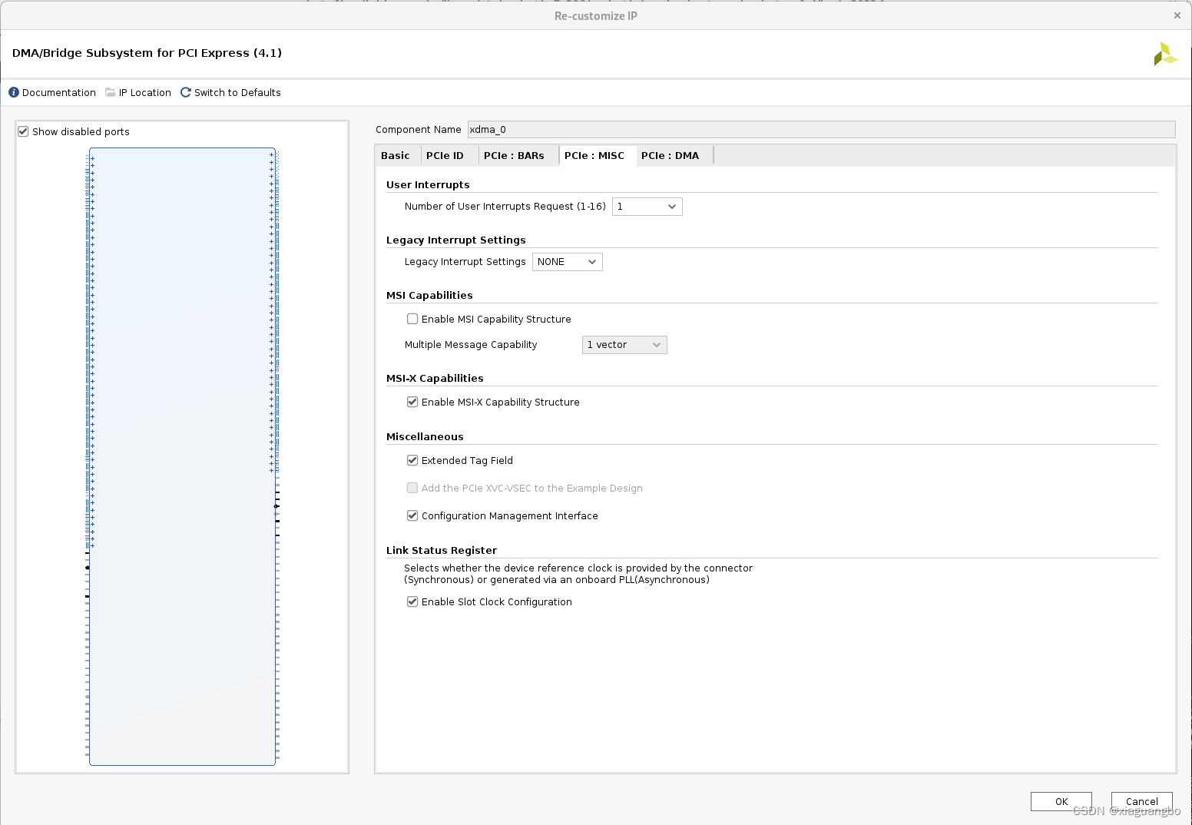Screen dimensions: 1192x825
Task: Click the Xilinx logo in the header
Action: coord(1165,54)
